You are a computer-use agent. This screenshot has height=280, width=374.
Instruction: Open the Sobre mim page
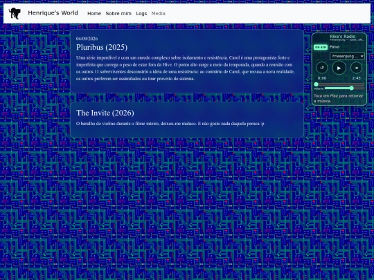[118, 14]
